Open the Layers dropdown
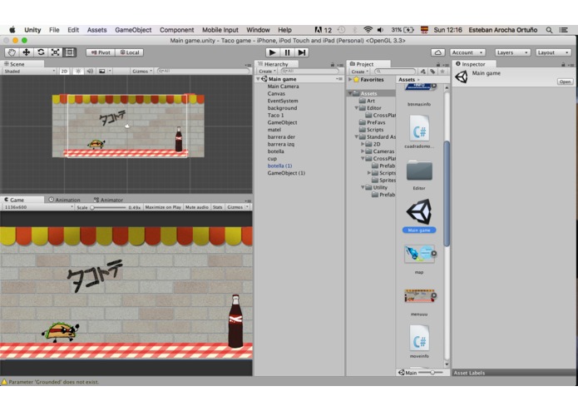 click(x=513, y=52)
